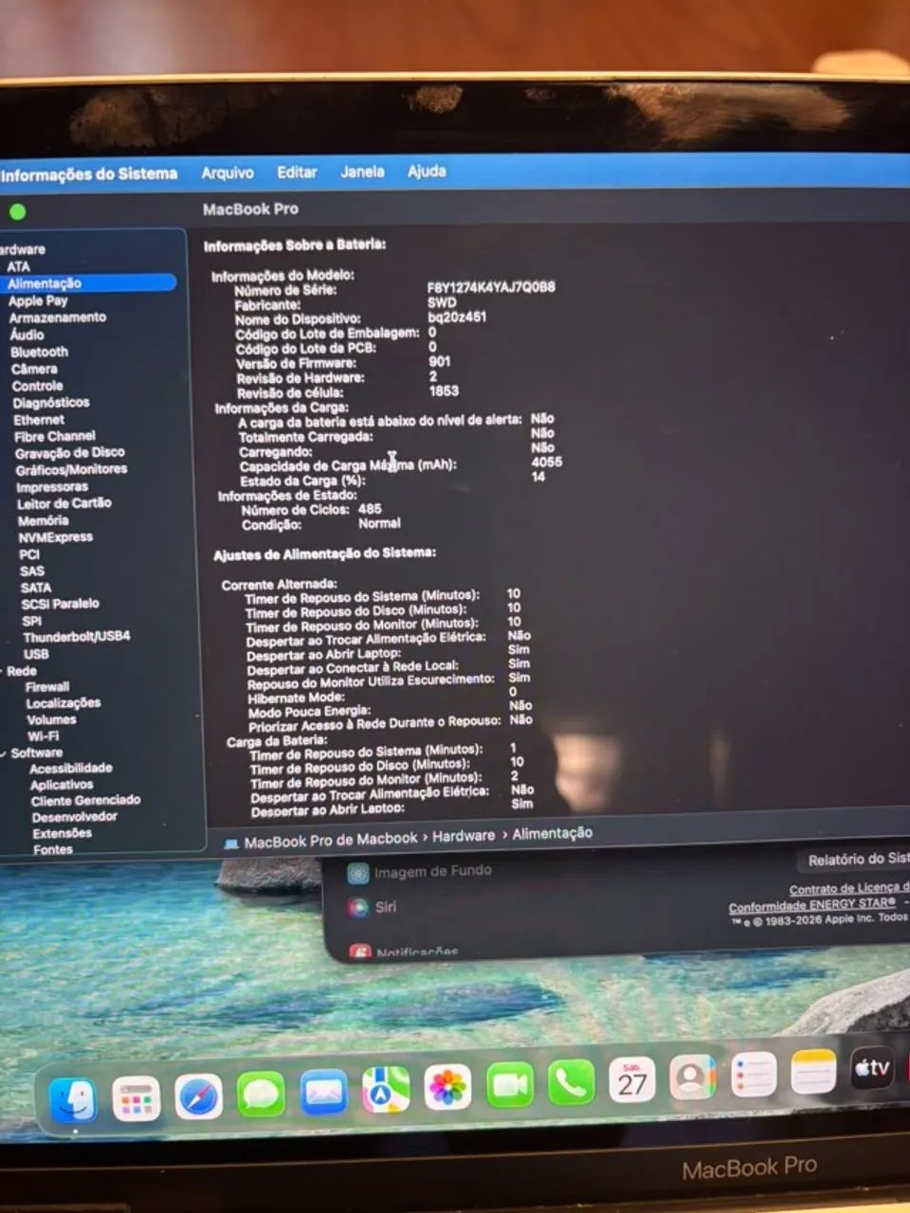Select Thunderbolt/USB4 in sidebar
The width and height of the screenshot is (910, 1213).
77,637
